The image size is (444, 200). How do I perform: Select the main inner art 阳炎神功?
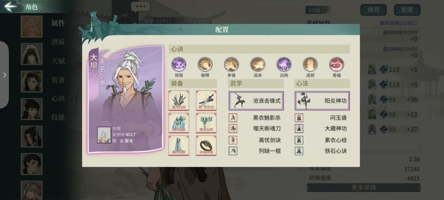coord(322,100)
